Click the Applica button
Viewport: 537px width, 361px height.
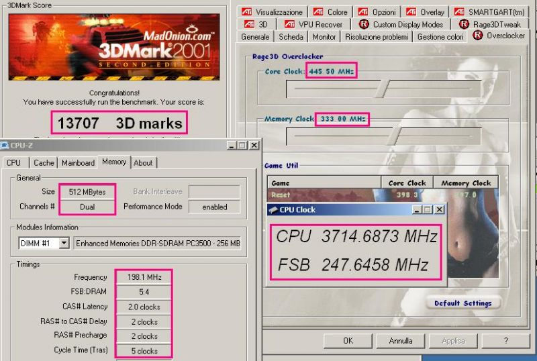tap(453, 340)
